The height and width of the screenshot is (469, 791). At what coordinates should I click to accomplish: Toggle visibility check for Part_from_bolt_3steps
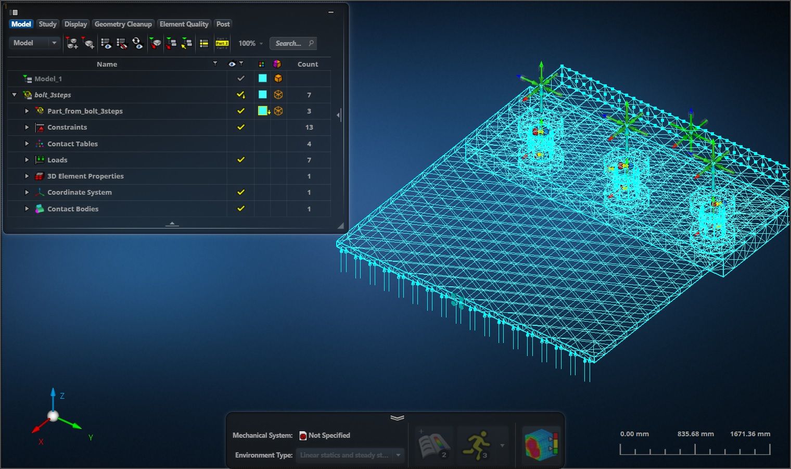(x=240, y=111)
